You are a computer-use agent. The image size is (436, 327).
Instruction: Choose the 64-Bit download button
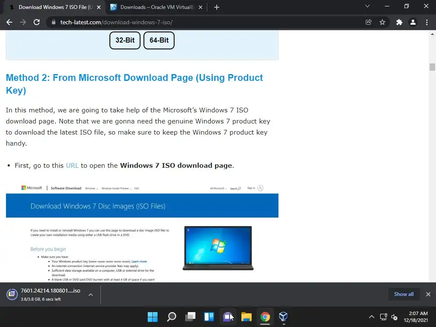[x=159, y=40]
